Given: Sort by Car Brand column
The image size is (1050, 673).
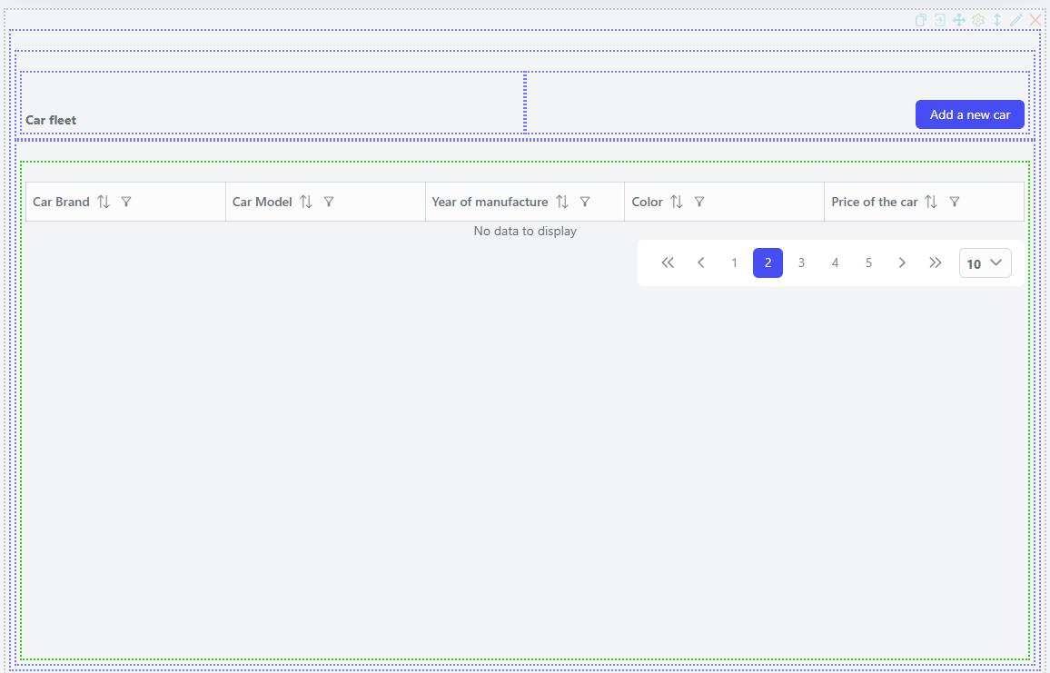Looking at the screenshot, I should point(104,202).
